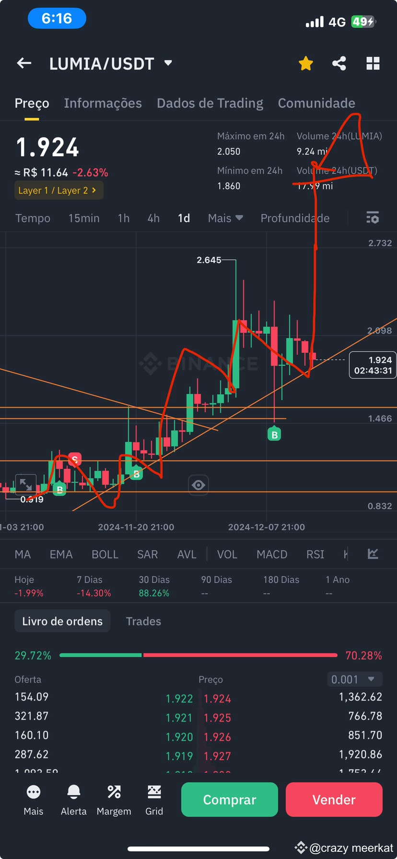The width and height of the screenshot is (397, 859).
Task: Select the Livro de ordens tab
Action: [62, 621]
